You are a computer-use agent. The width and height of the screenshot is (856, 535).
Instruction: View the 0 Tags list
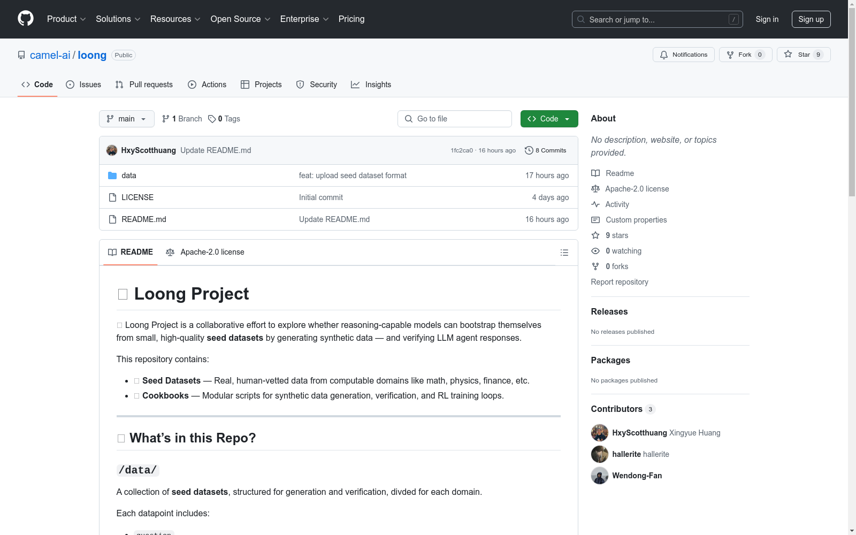[224, 119]
